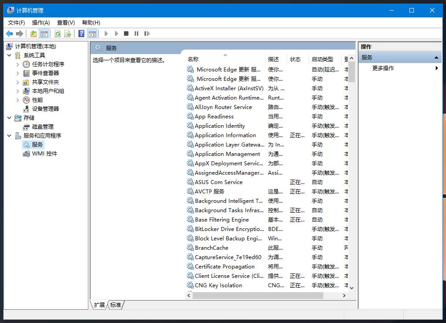Select the Application Identity service
The height and width of the screenshot is (323, 446).
click(267, 126)
